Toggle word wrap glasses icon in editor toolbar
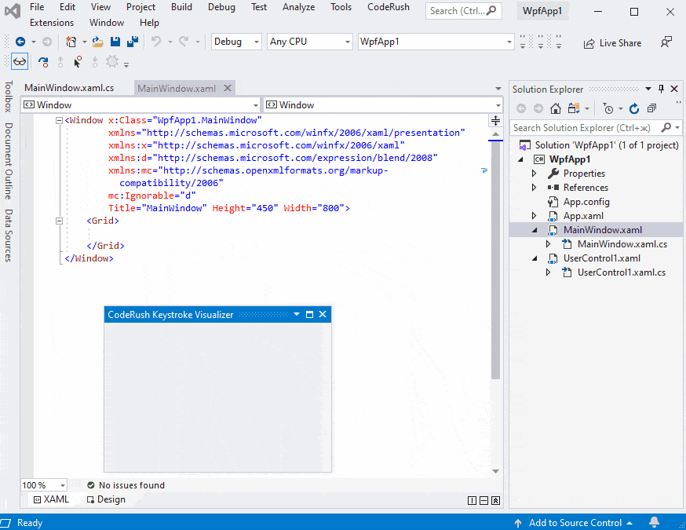 [x=19, y=60]
